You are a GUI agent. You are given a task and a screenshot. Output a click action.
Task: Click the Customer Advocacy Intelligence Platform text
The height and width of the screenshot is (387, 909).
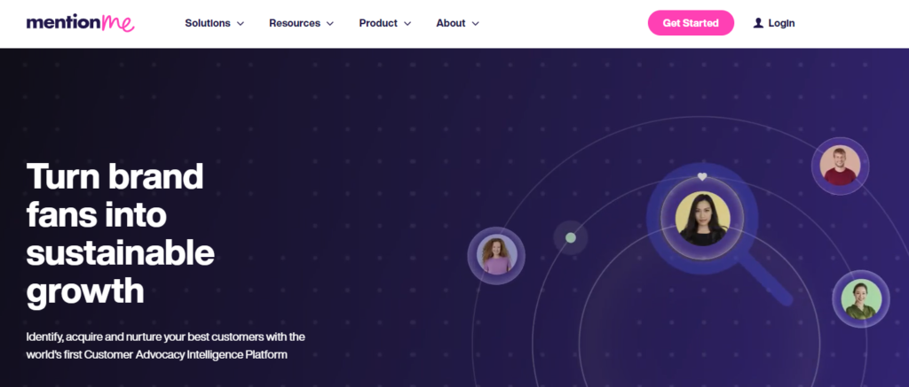coord(186,354)
